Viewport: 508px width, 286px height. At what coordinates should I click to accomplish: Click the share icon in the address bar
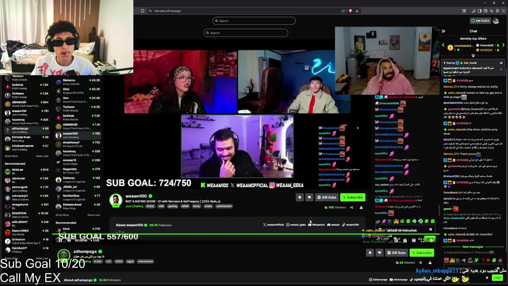(x=343, y=11)
